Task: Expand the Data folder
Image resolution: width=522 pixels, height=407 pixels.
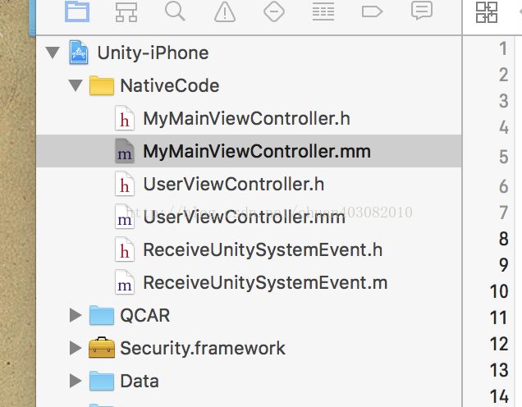Action: [x=76, y=381]
